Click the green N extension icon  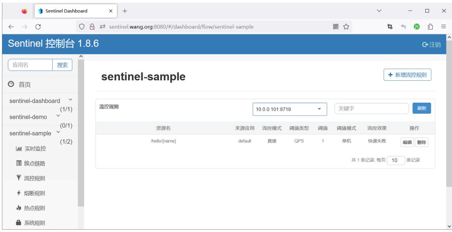[x=417, y=27]
